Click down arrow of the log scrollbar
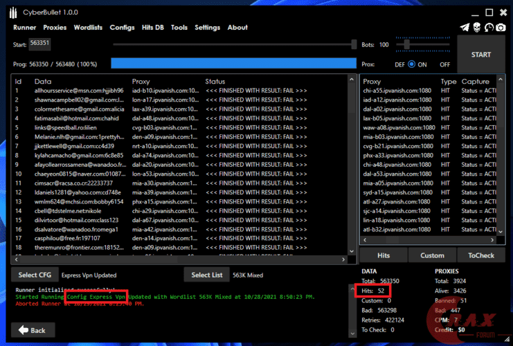This screenshot has width=513, height=346. pyautogui.click(x=352, y=334)
